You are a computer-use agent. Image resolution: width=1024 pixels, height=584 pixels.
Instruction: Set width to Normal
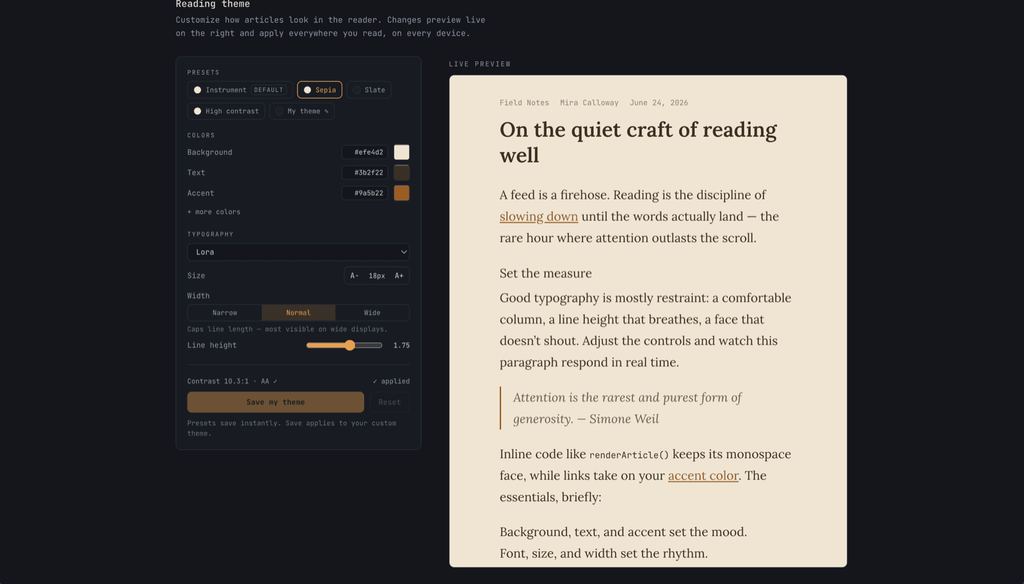[x=298, y=313]
